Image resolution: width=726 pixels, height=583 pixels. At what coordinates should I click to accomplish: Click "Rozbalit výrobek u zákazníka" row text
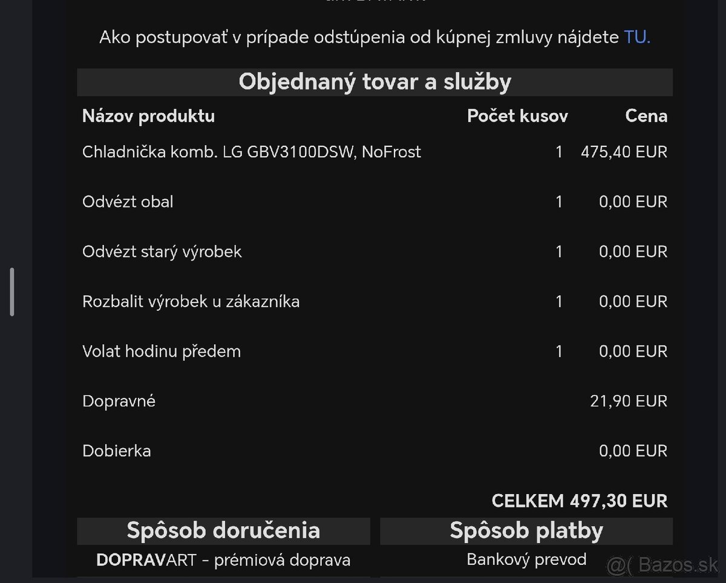(191, 301)
